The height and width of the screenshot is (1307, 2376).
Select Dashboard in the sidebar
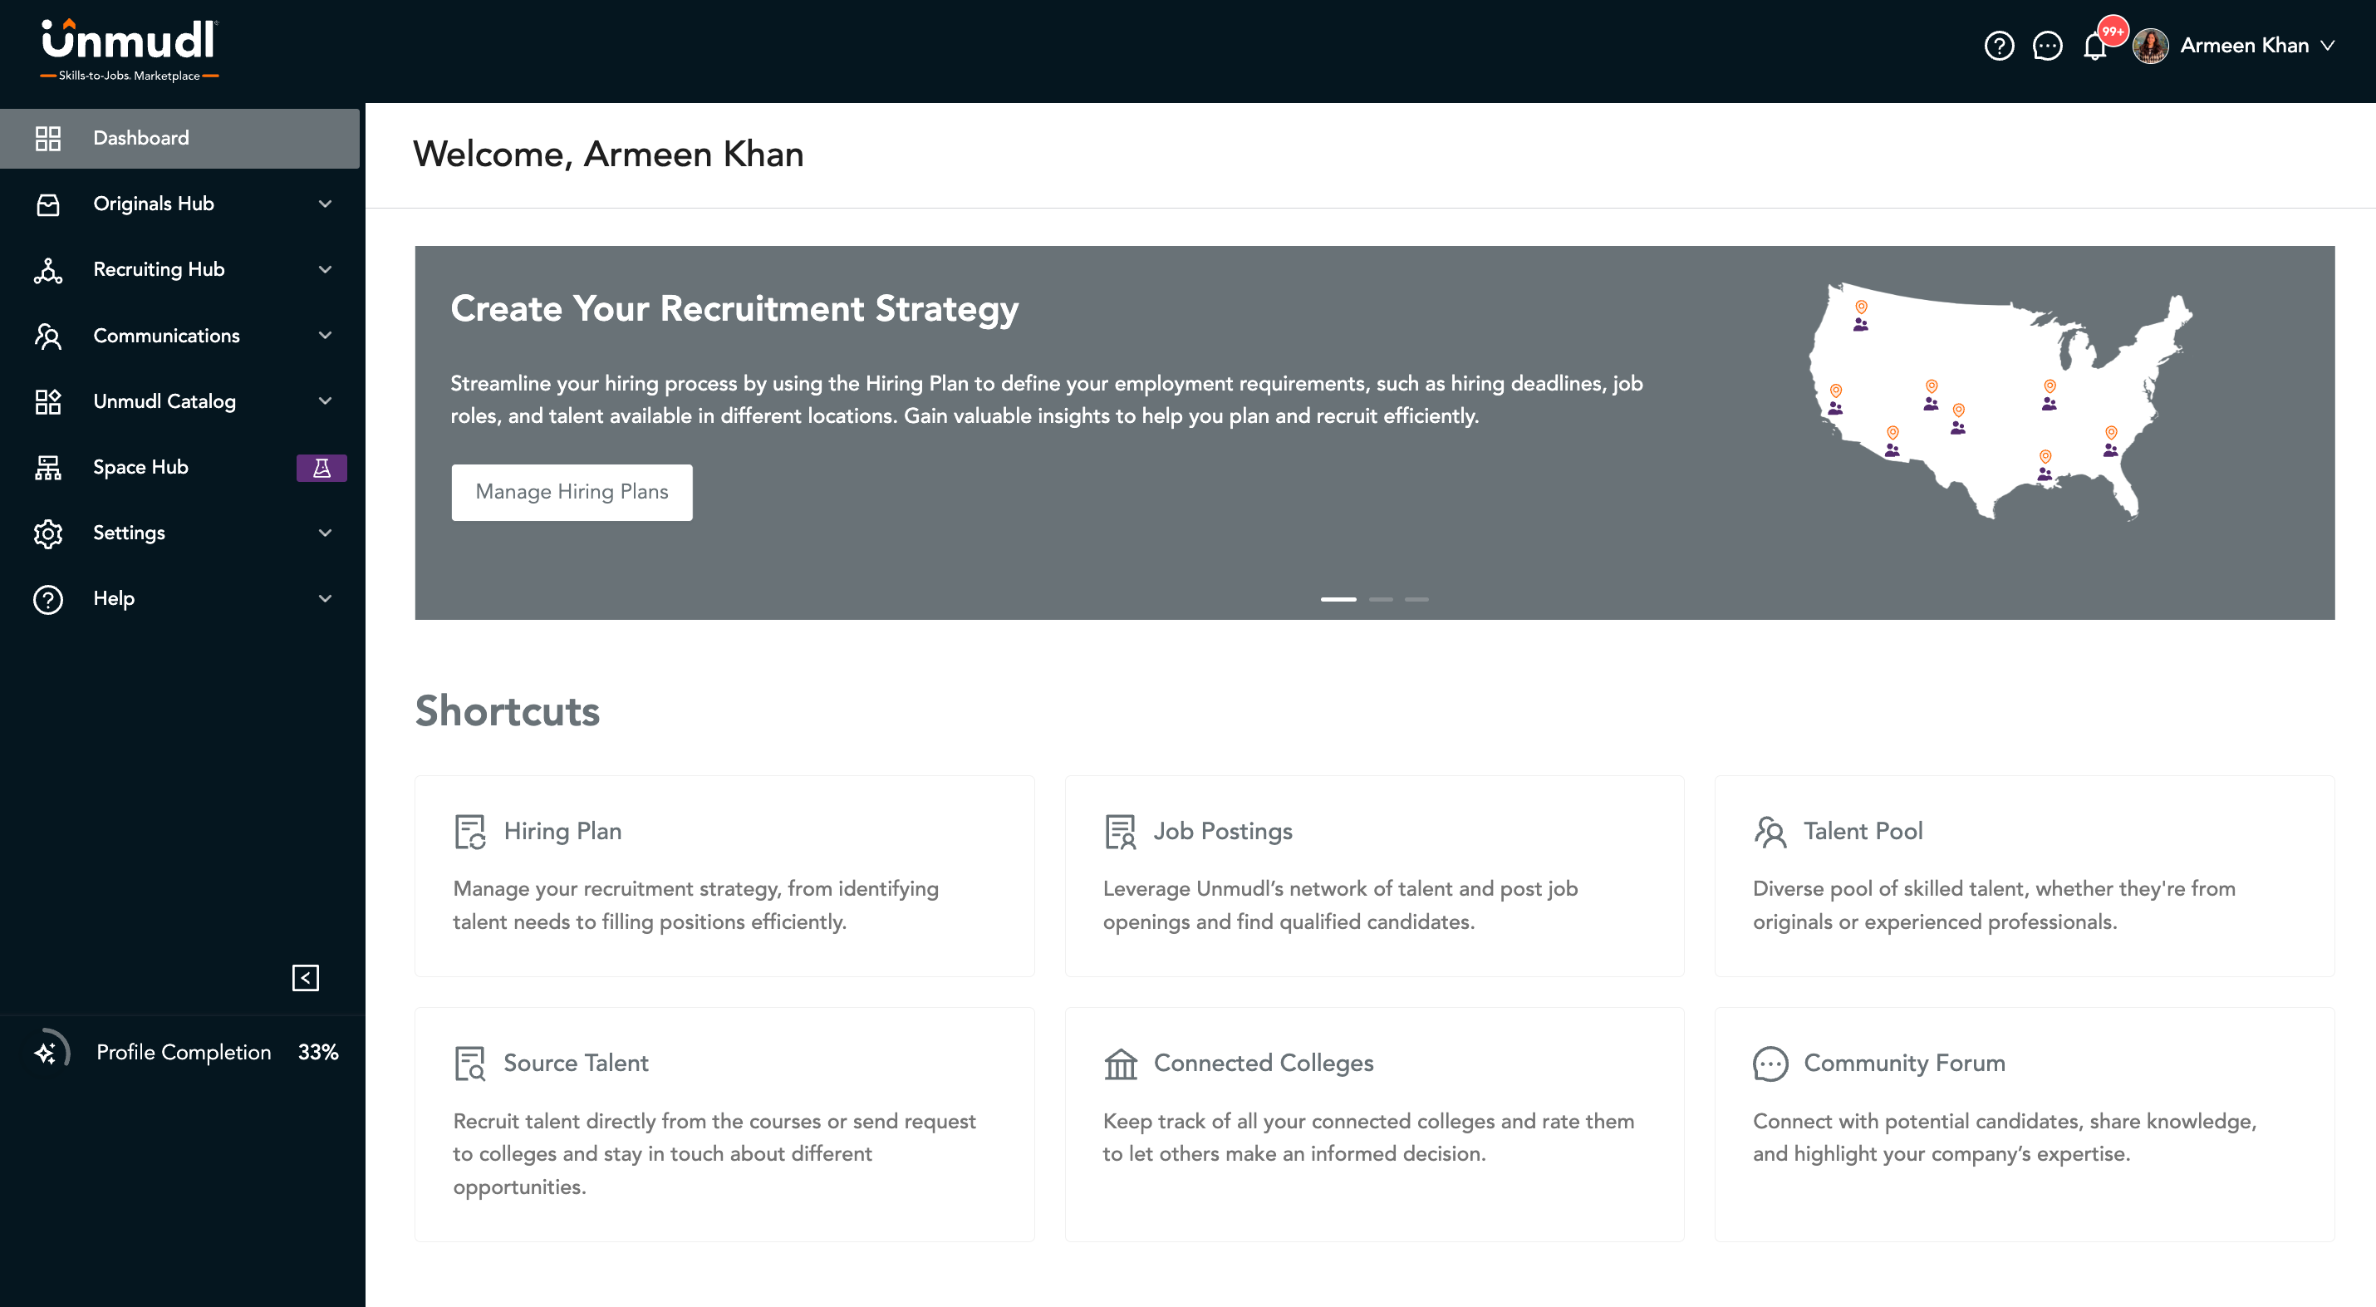click(x=179, y=139)
